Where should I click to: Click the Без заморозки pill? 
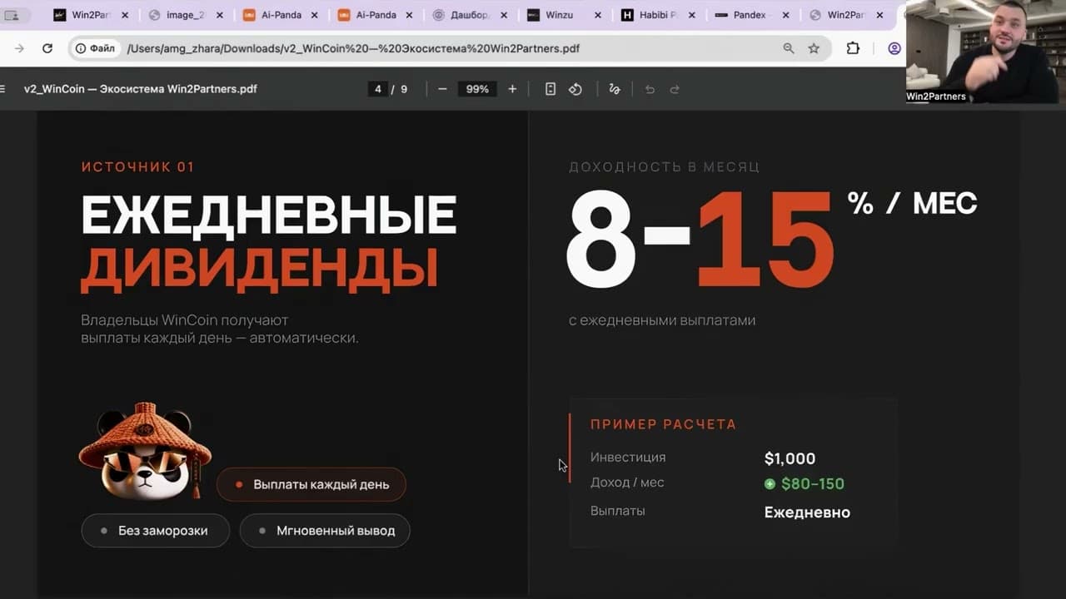155,530
